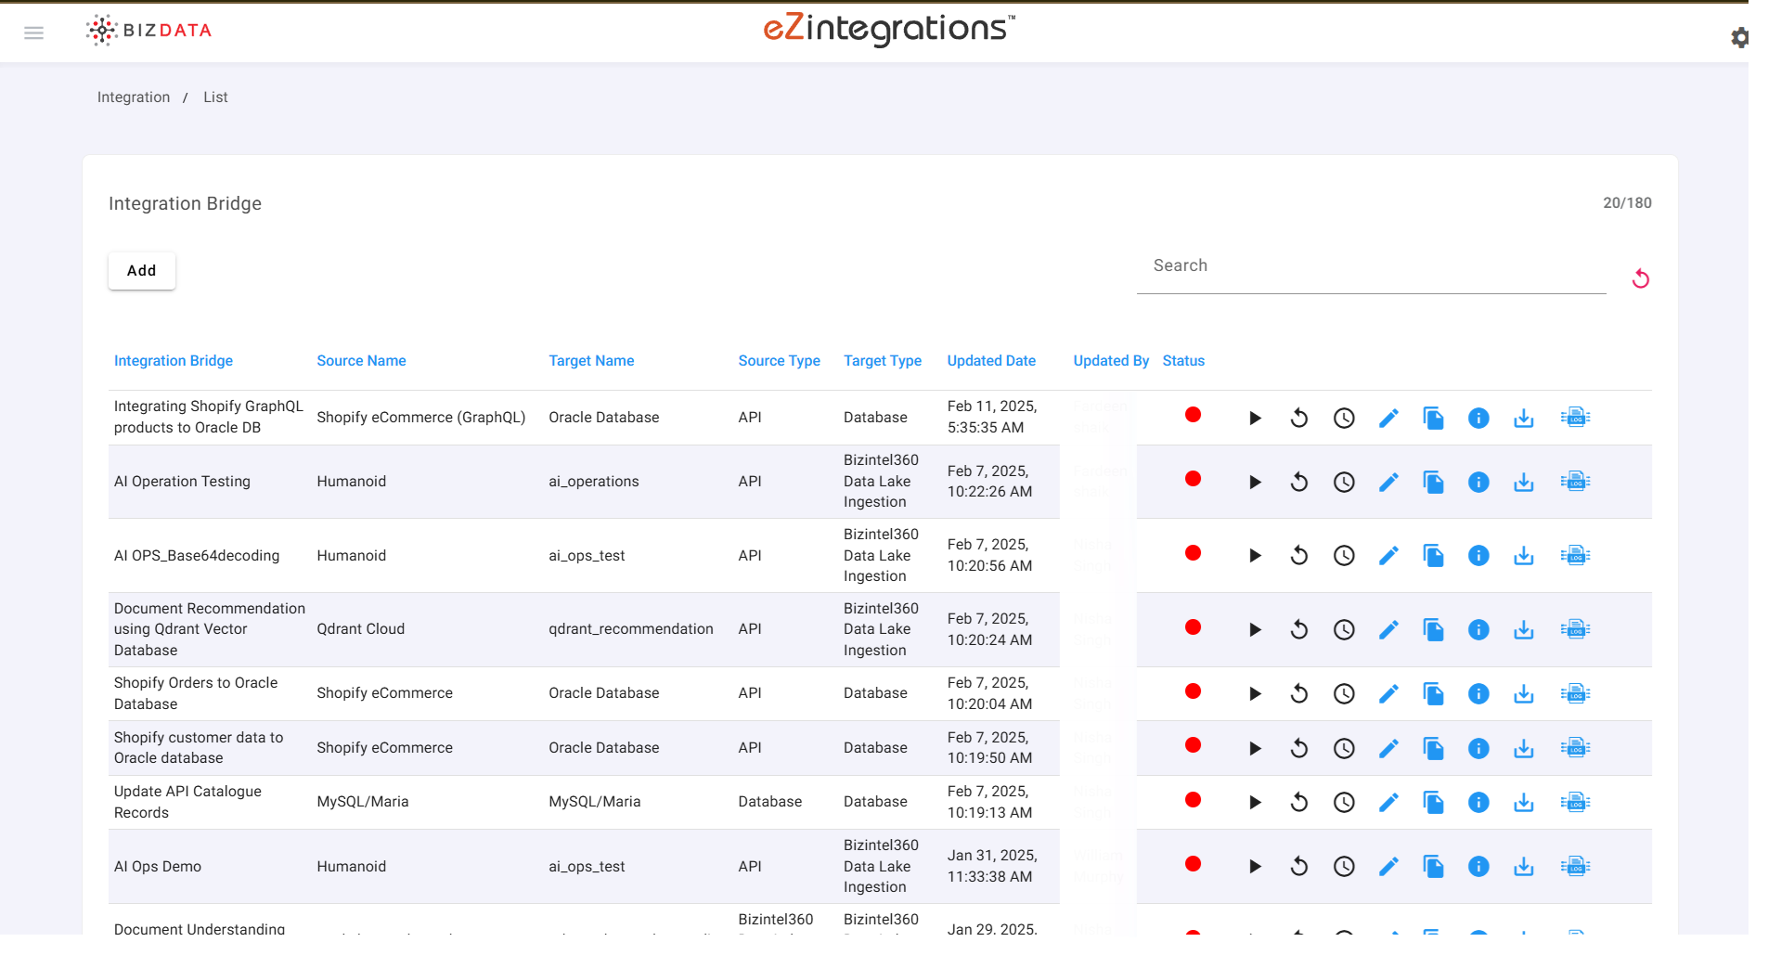This screenshot has height=955, width=1781.
Task: Download the Integrating Shopify GraphQL products bridge
Action: 1523,418
